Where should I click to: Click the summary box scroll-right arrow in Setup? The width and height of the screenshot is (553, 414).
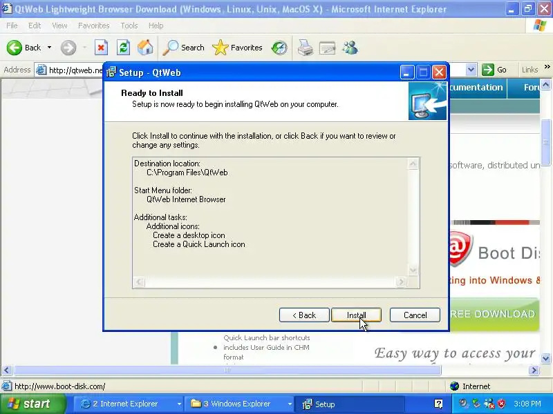pyautogui.click(x=401, y=282)
